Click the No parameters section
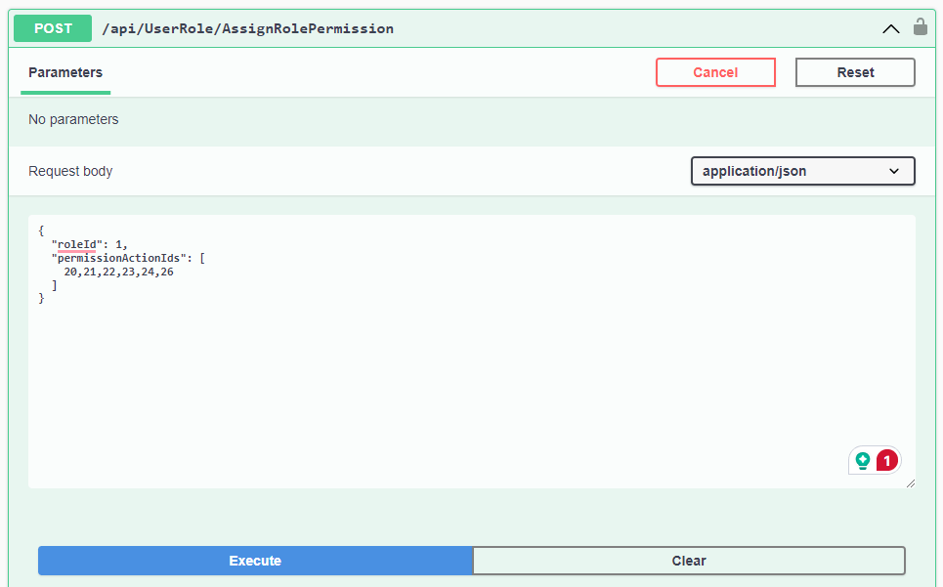Viewport: 943px width, 587px height. (73, 118)
